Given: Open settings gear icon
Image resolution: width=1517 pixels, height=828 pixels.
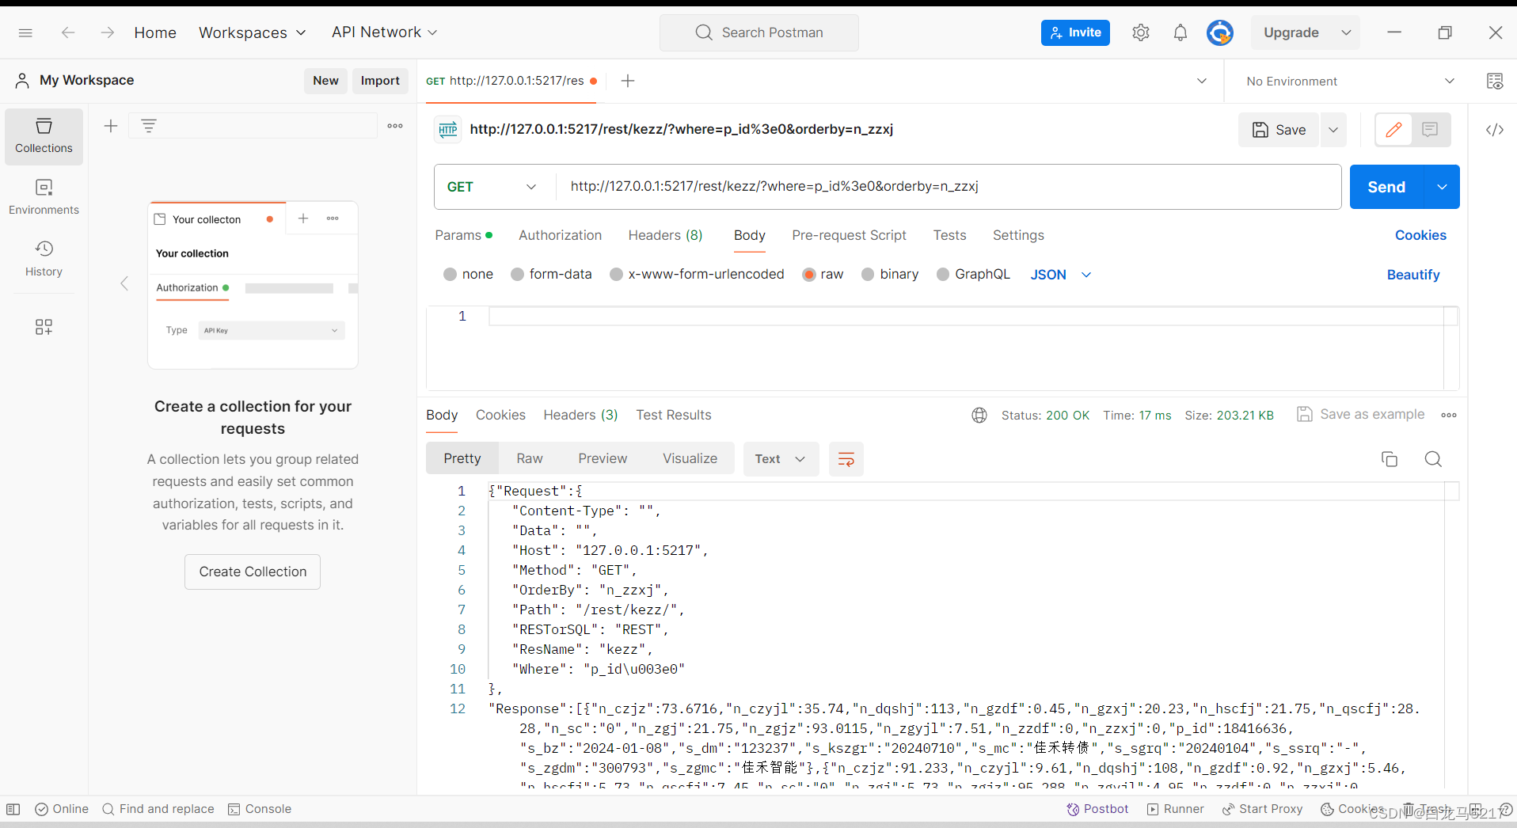Looking at the screenshot, I should point(1140,32).
